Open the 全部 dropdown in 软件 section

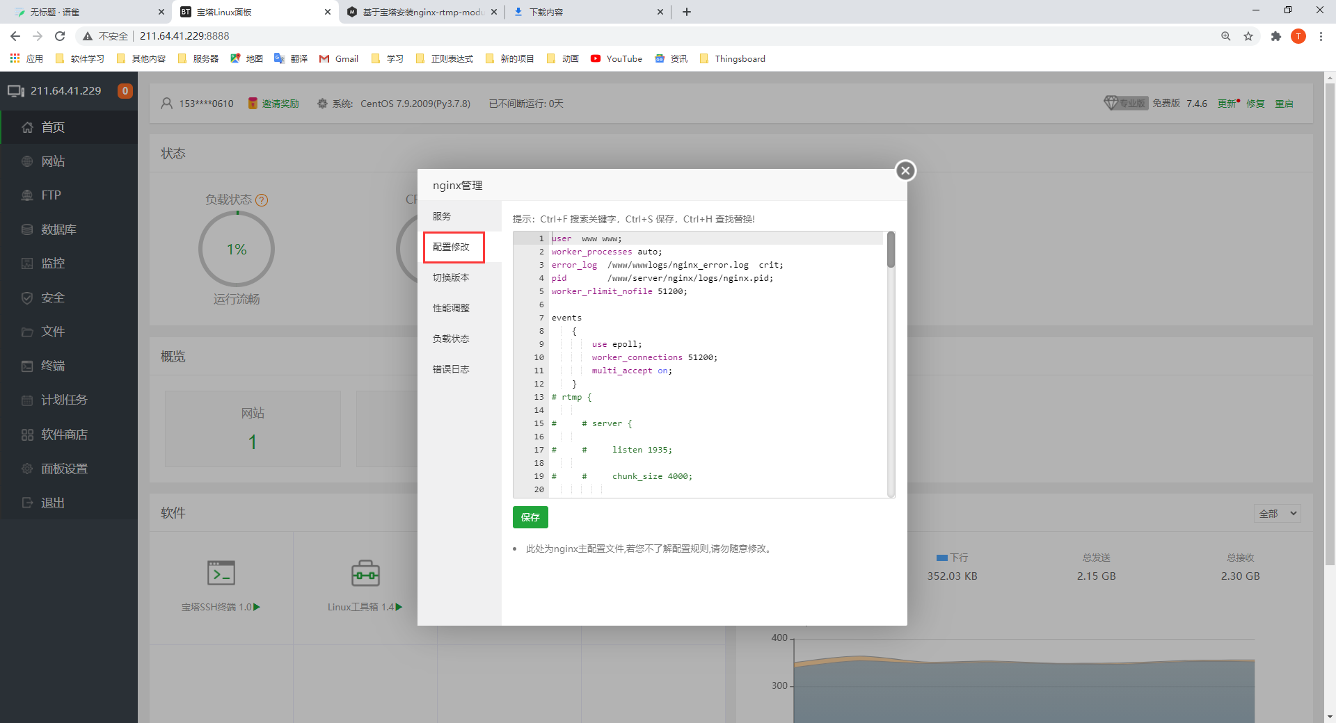(1278, 514)
